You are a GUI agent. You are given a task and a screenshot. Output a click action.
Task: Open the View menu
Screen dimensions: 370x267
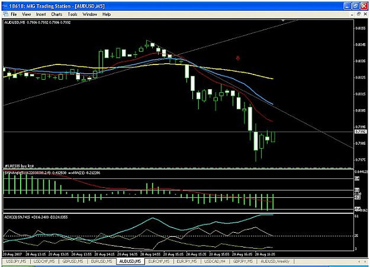click(27, 14)
